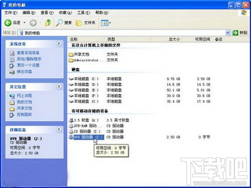The width and height of the screenshot is (251, 188).
Task: Click the 查看系统信息 icon
Action: click(12, 53)
